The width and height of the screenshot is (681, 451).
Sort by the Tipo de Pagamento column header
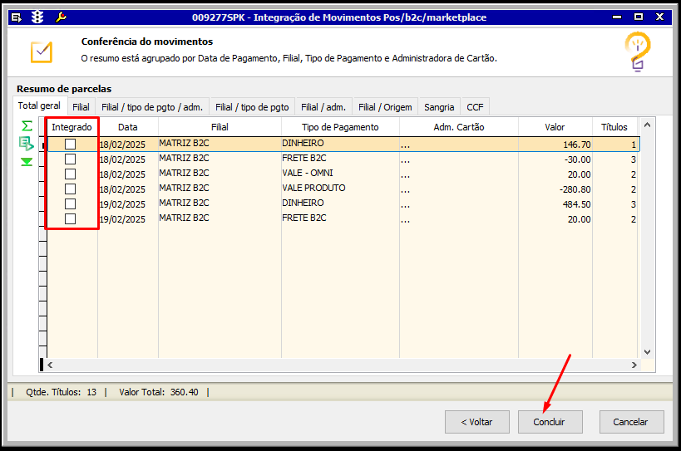pyautogui.click(x=341, y=127)
